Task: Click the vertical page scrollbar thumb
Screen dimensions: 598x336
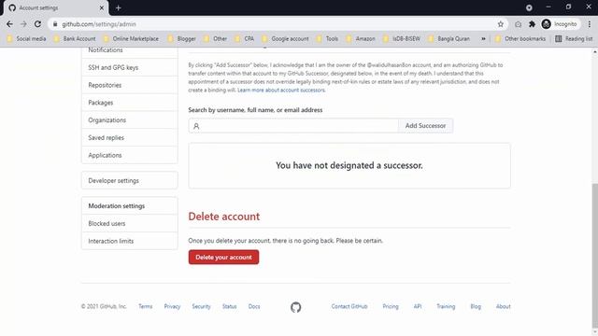Action: (x=594, y=255)
